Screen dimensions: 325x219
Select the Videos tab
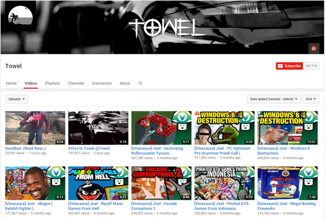point(31,83)
